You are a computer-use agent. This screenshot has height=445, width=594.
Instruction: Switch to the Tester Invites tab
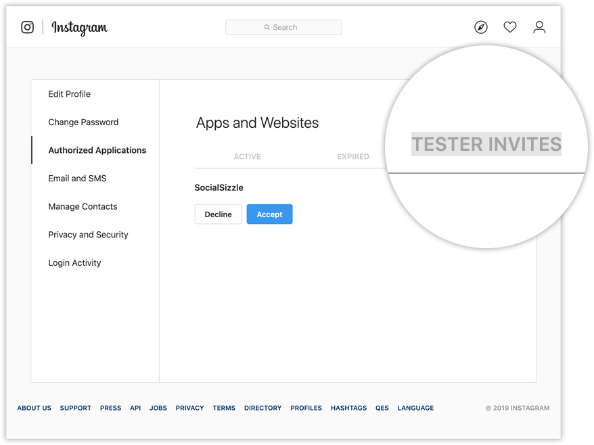[486, 144]
